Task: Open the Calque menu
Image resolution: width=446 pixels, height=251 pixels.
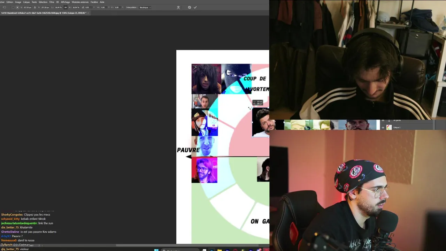Action: tap(26, 2)
